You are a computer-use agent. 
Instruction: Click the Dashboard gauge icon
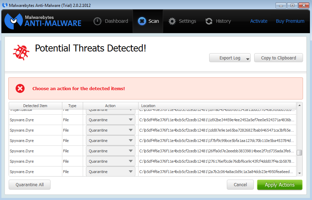click(x=98, y=21)
